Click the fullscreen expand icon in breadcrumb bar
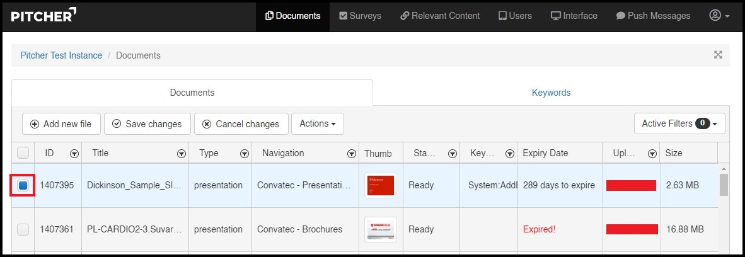Viewport: 745px width, 257px height. (717, 55)
